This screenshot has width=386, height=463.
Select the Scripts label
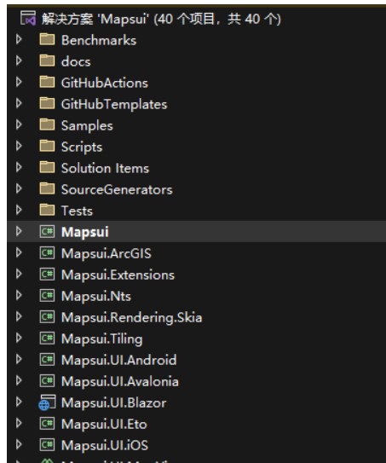tap(82, 147)
